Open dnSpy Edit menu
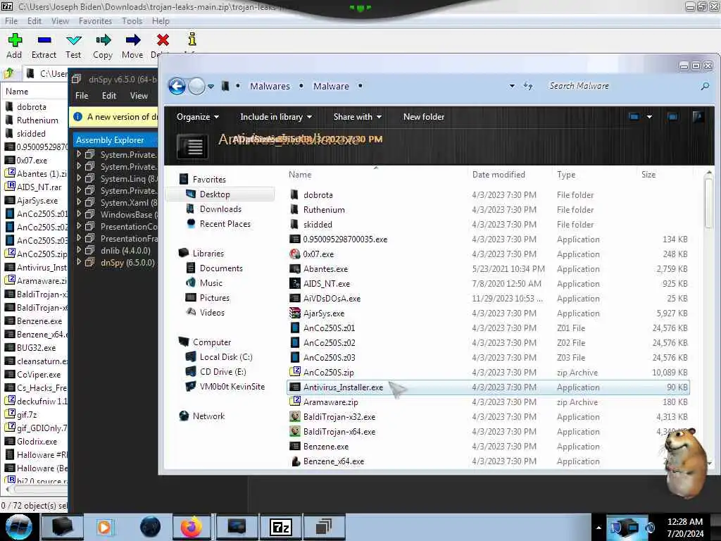721x541 pixels. click(109, 96)
